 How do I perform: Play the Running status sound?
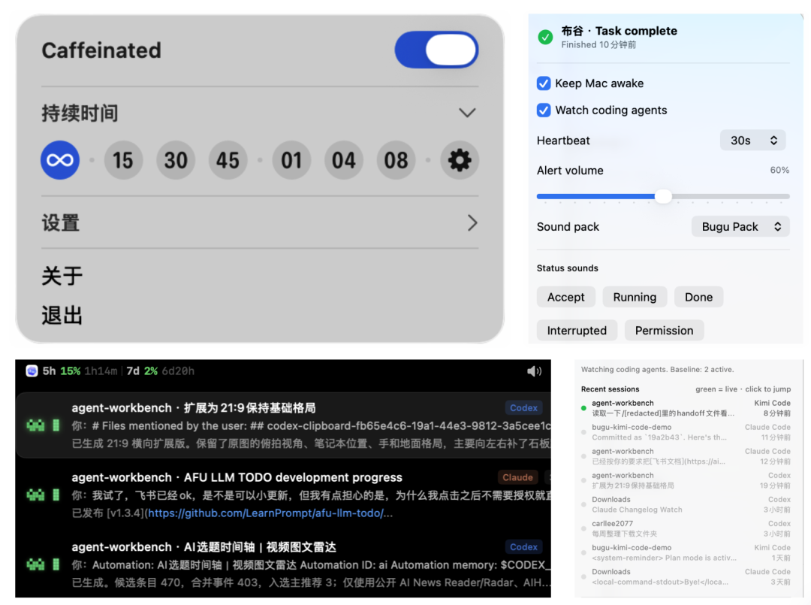(x=635, y=297)
